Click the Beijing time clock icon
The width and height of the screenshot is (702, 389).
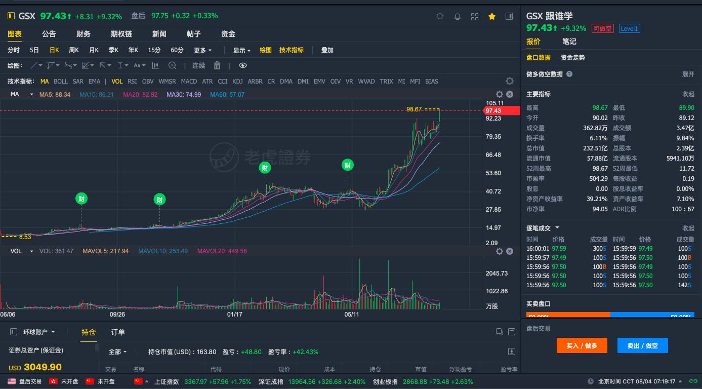[591, 381]
